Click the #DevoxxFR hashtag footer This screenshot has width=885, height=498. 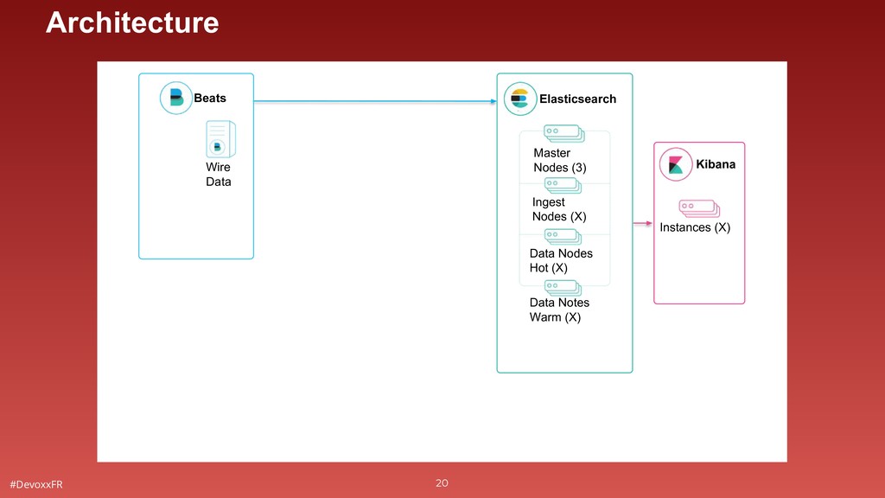[x=36, y=484]
